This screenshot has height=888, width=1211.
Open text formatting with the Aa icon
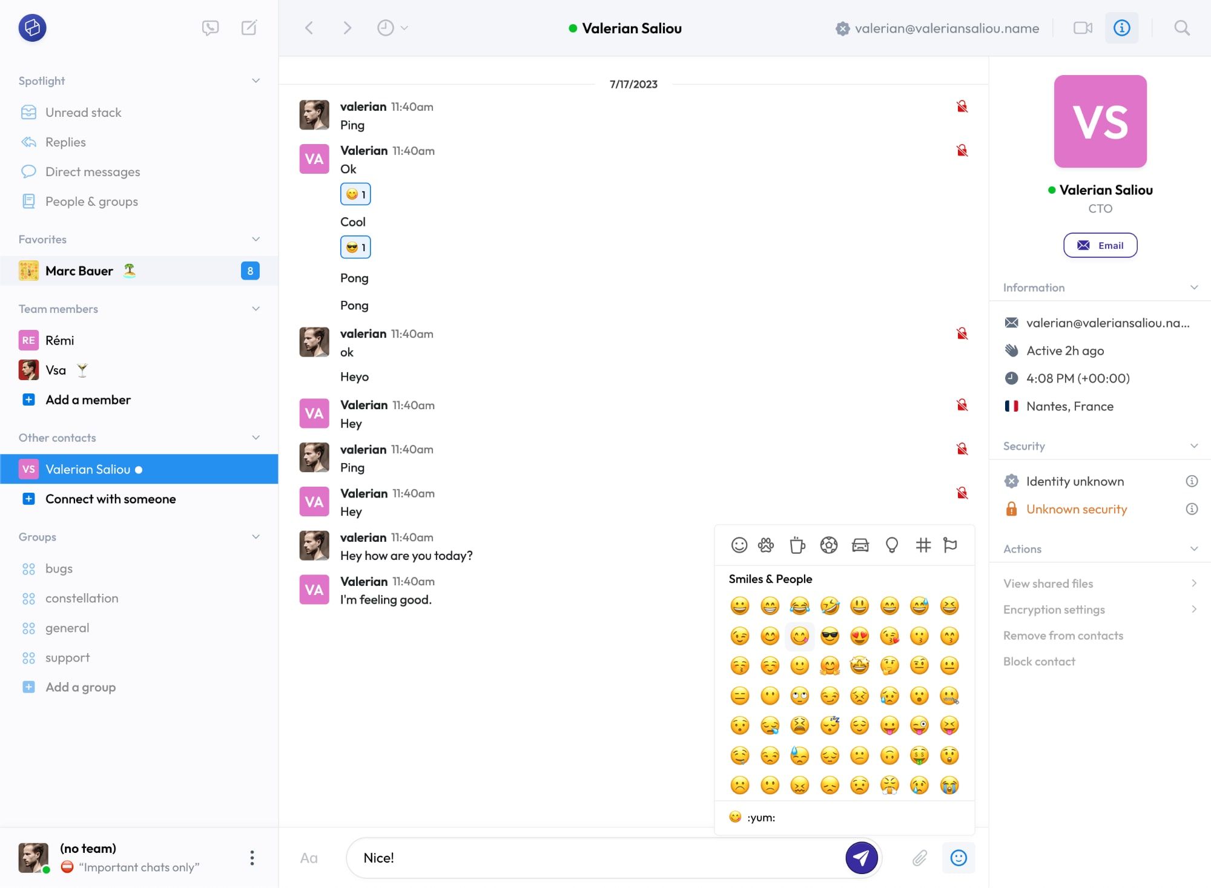309,858
